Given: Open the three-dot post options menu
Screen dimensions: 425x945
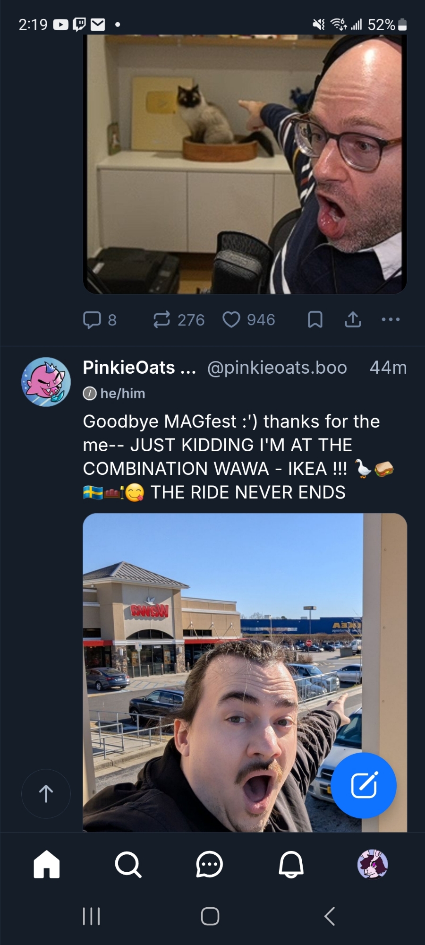Looking at the screenshot, I should (391, 320).
